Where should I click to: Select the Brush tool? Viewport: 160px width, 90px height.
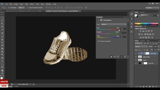pyautogui.click(x=2, y=36)
